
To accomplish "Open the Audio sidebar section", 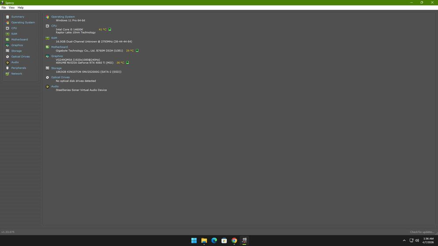I will [15, 62].
